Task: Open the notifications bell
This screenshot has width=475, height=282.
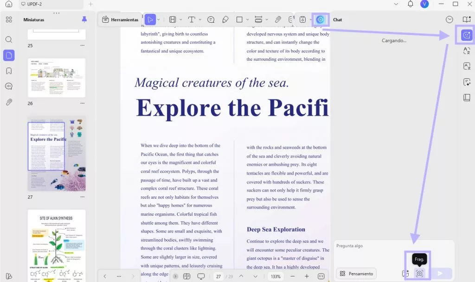Action: [x=410, y=4]
